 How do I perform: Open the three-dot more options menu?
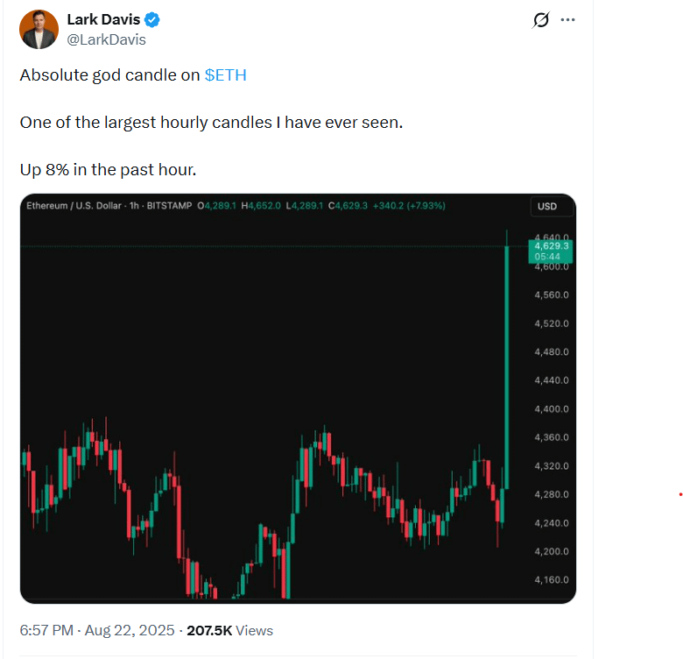coord(567,20)
